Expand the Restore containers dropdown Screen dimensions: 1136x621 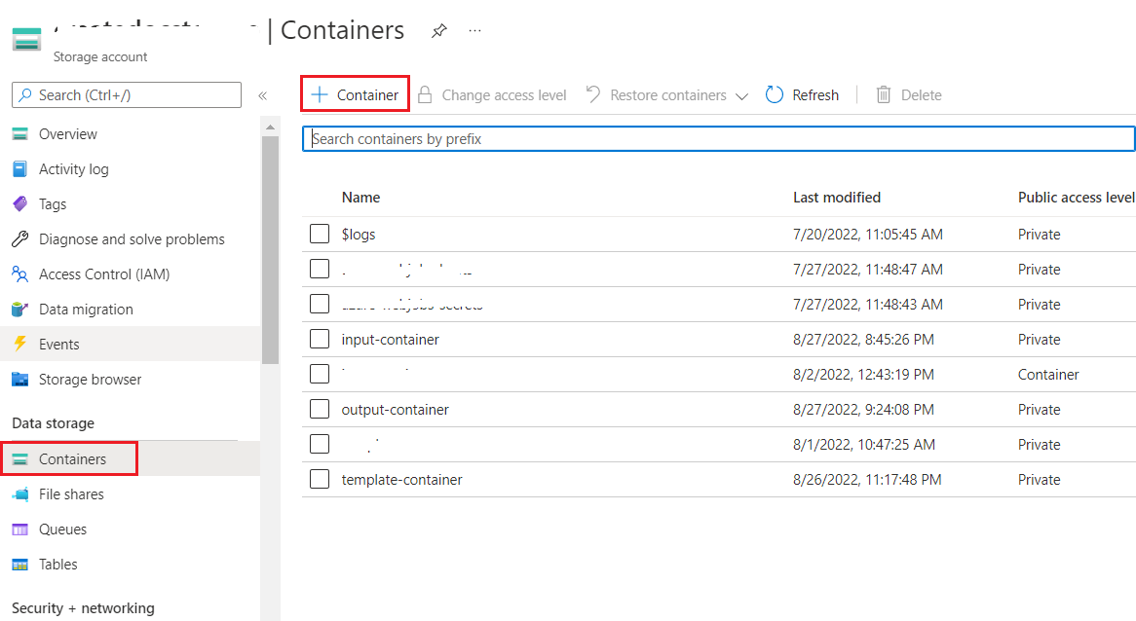click(741, 96)
